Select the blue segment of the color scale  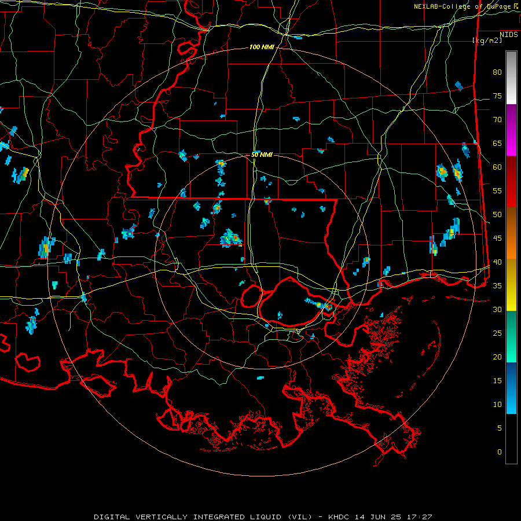(511, 388)
